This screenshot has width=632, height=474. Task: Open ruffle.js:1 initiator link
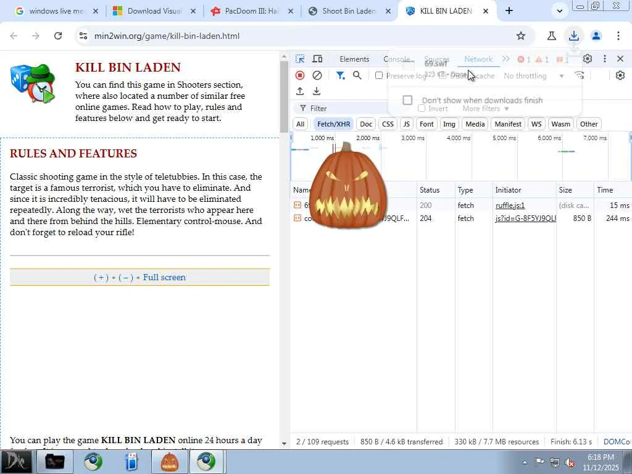(510, 206)
